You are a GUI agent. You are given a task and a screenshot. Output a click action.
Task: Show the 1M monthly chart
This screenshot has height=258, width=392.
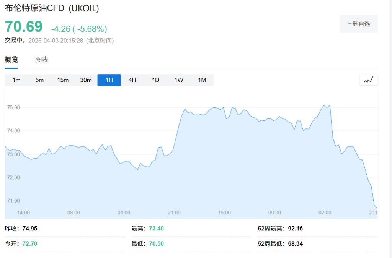click(x=202, y=80)
